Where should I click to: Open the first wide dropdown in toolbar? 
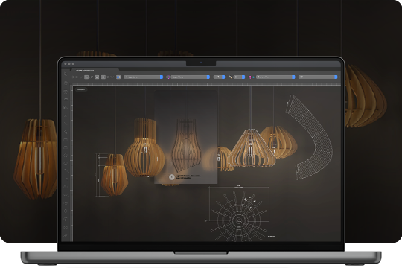click(x=144, y=77)
